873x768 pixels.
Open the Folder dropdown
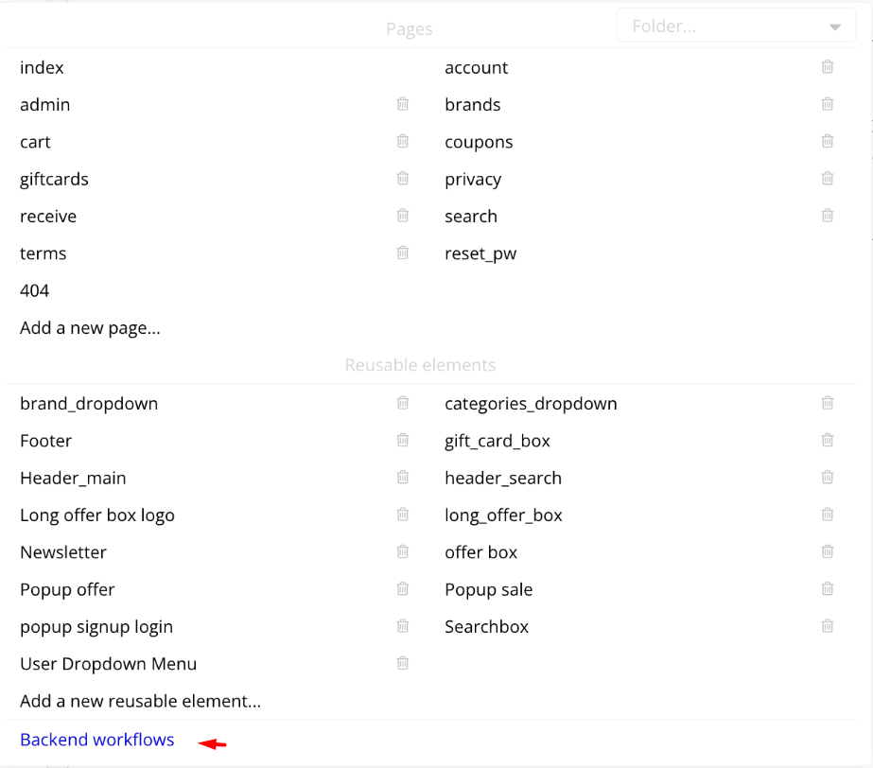[x=736, y=26]
